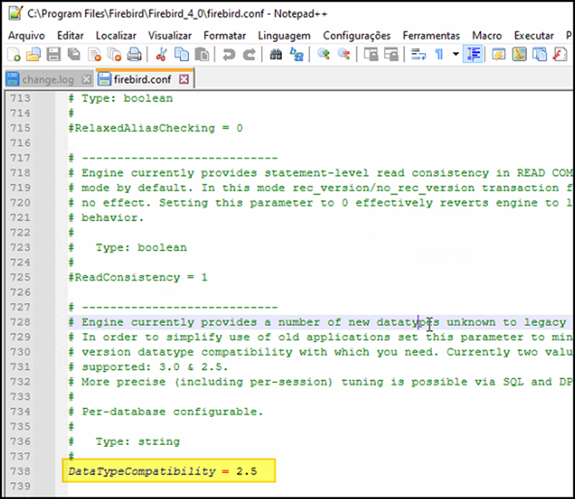Click the Save All toolbar icon

pos(74,55)
